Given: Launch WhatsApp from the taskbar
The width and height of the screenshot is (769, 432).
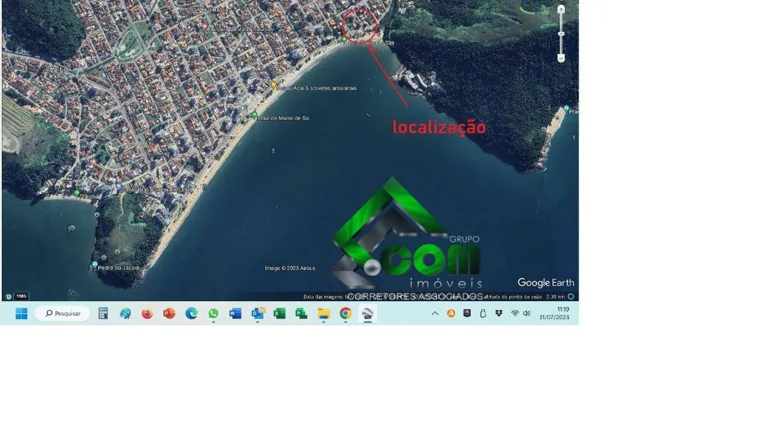Looking at the screenshot, I should [213, 313].
